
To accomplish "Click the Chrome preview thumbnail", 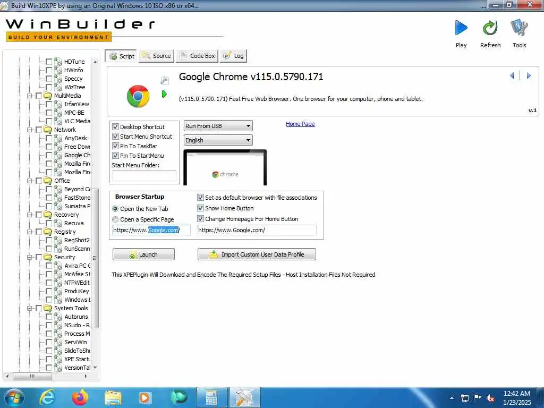I will point(225,167).
